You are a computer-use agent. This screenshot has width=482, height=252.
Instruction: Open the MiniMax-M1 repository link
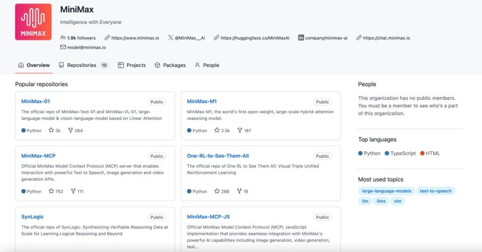click(x=201, y=101)
